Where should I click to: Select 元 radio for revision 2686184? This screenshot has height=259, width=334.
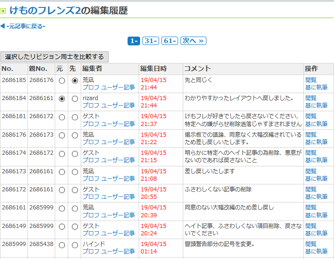(x=62, y=99)
